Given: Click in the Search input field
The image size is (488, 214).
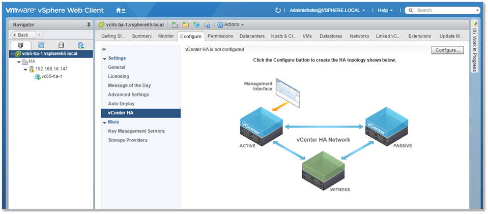Looking at the screenshot, I should pyautogui.click(x=444, y=10).
